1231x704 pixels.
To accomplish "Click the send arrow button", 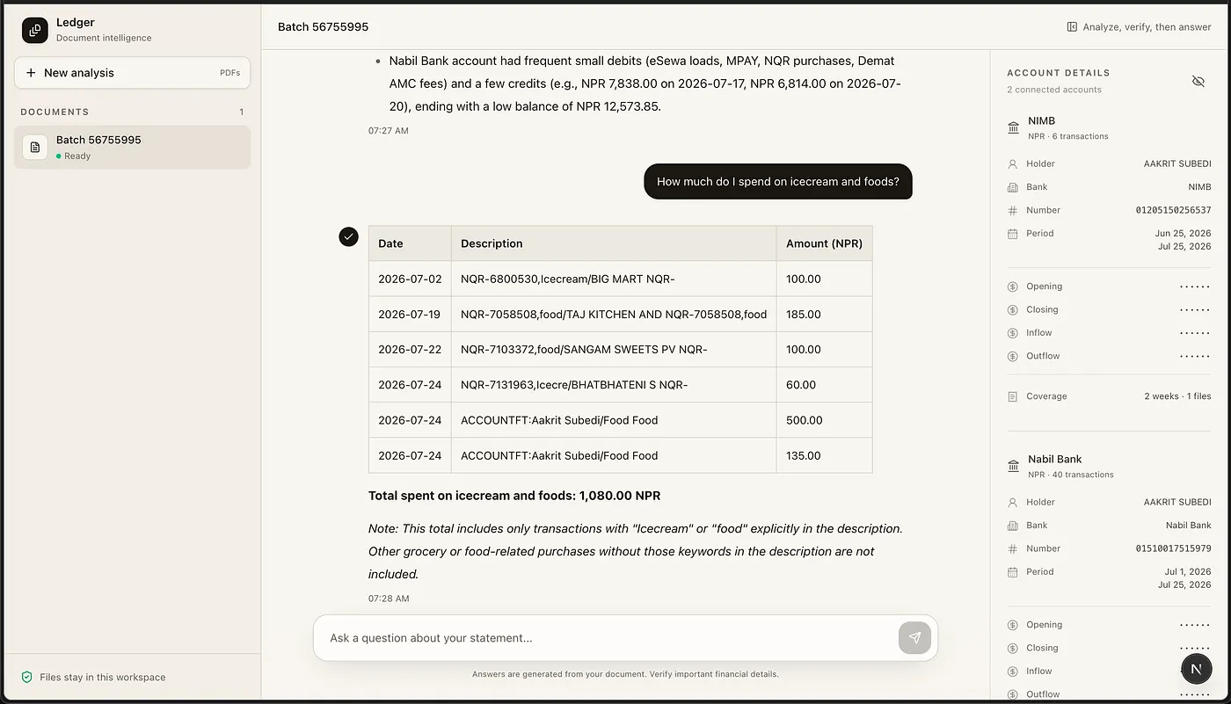I will [914, 638].
